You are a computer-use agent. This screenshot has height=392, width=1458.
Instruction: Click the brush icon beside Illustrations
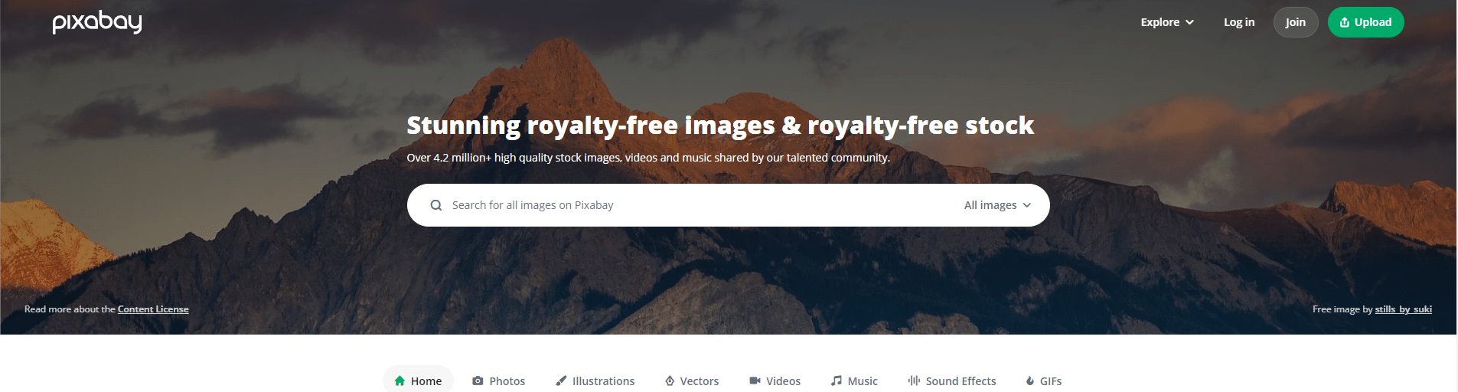click(561, 381)
